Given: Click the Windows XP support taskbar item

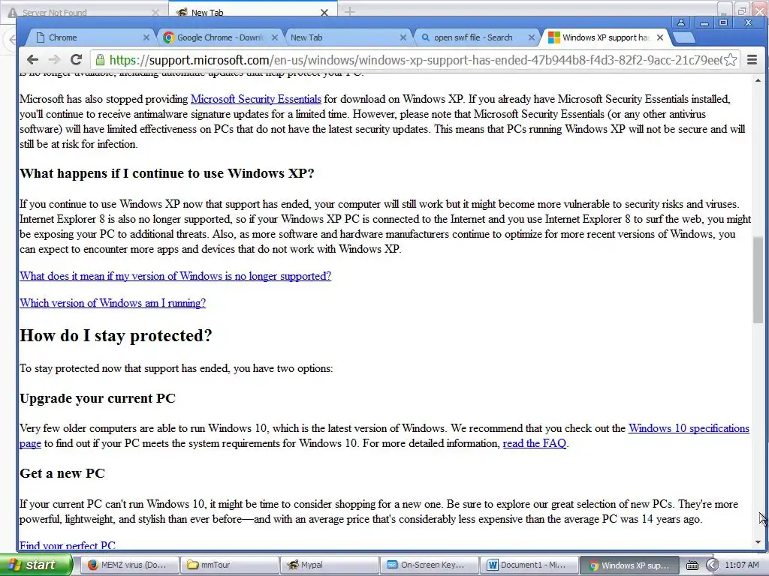Looking at the screenshot, I should click(x=630, y=565).
